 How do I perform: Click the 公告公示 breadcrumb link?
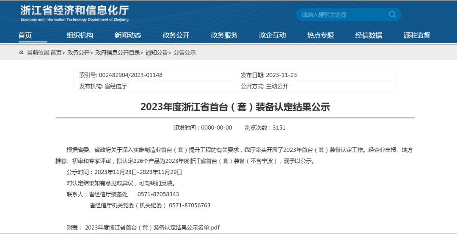[184, 53]
